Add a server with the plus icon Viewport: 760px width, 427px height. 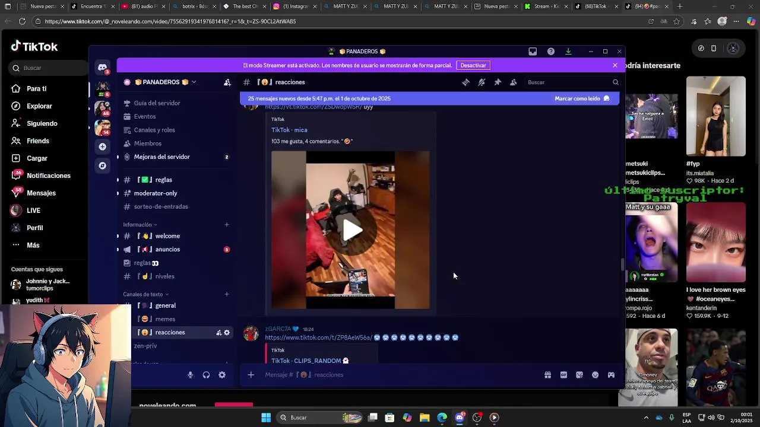[x=103, y=146]
